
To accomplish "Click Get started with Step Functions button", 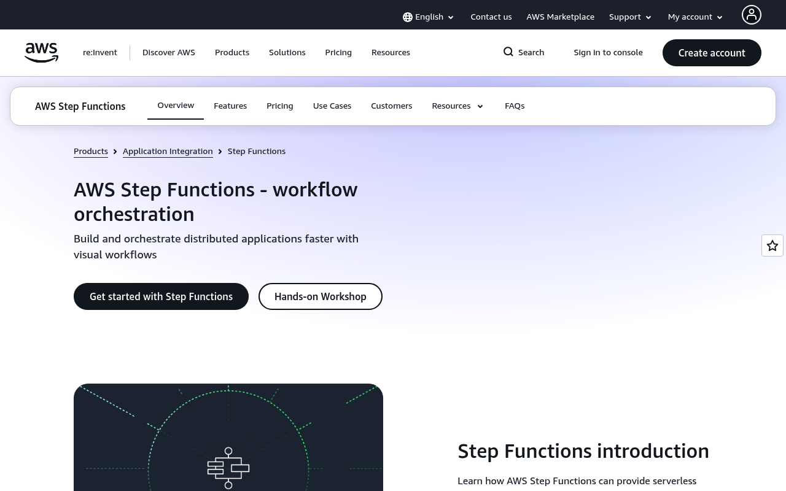I will pyautogui.click(x=161, y=296).
